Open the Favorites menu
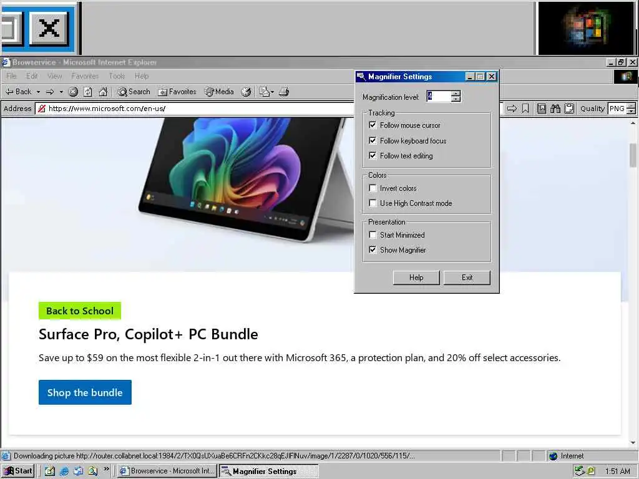The image size is (639, 479). pos(85,76)
